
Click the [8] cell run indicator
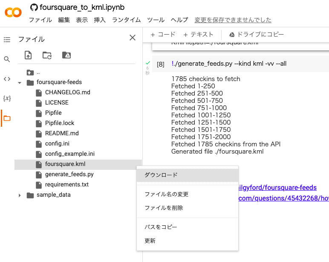(x=161, y=64)
